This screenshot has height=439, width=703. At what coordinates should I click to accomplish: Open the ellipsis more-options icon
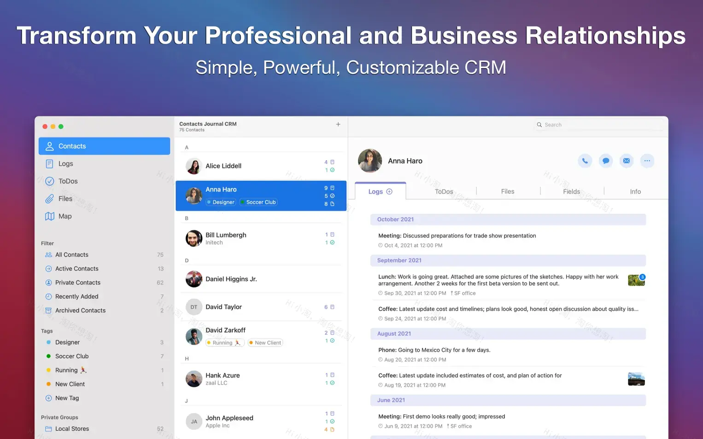647,161
